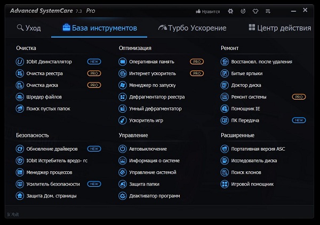320x225 pixels.
Task: Open the skin (shirt) icon in title bar
Action: tap(255, 11)
